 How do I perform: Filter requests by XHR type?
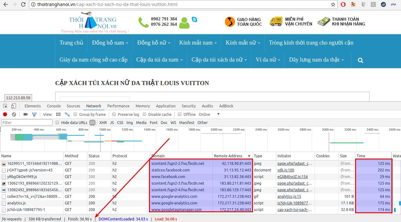(103, 122)
